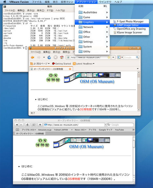
Task: Open the News (92) bookmarks dropdown
Action: 80,130
